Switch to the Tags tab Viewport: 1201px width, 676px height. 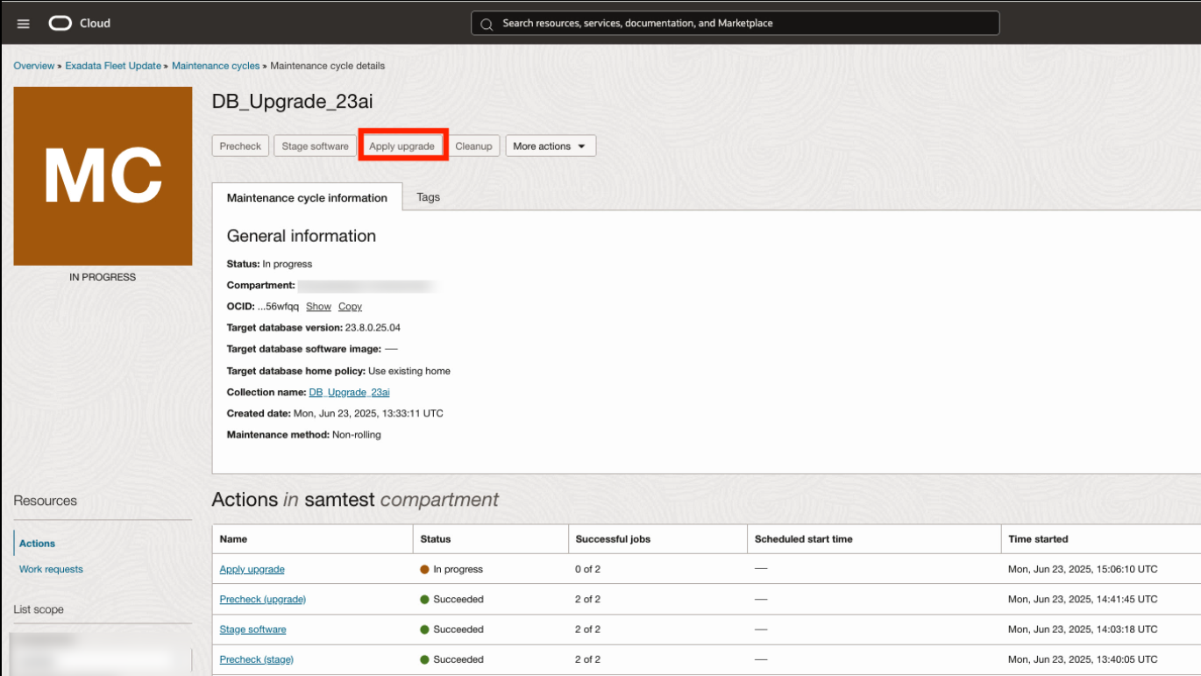tap(428, 197)
